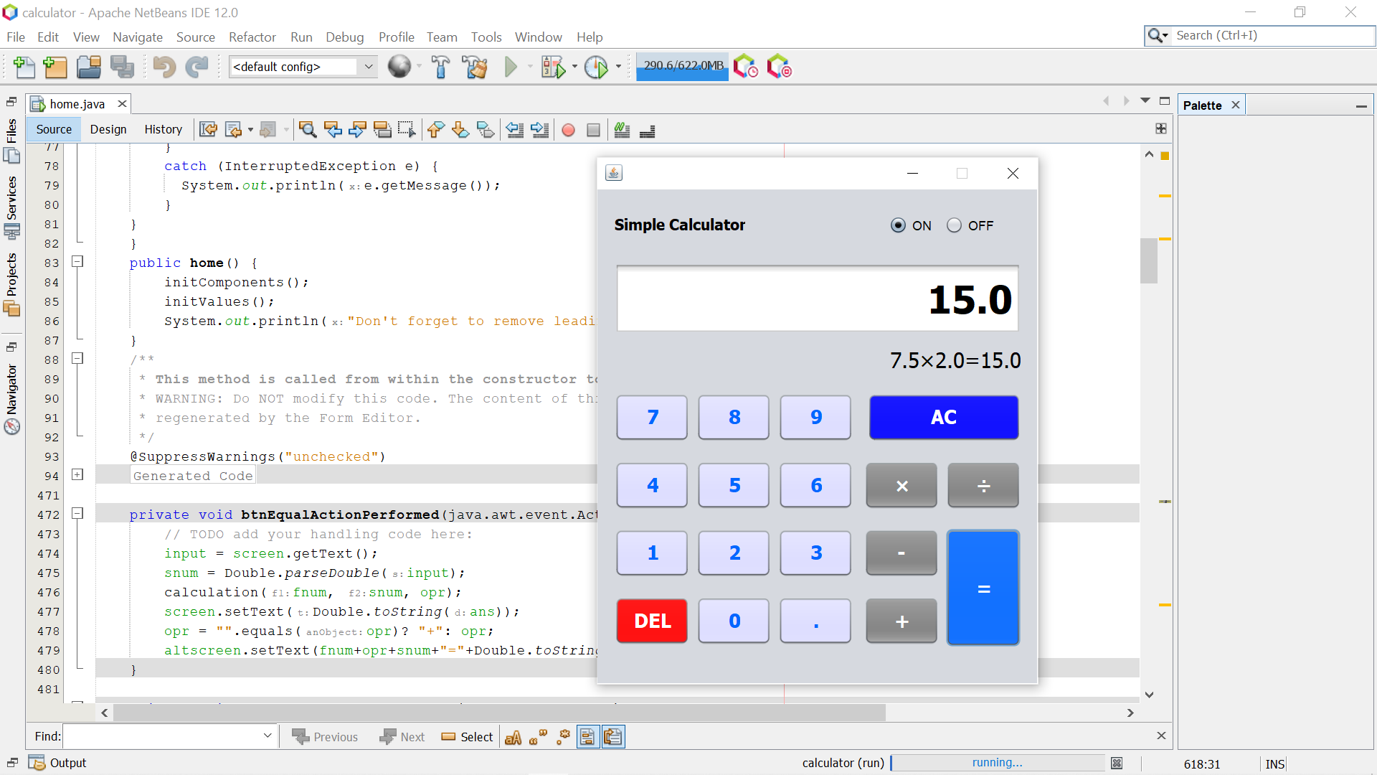This screenshot has width=1377, height=775.
Task: Click the New Project toolbar icon
Action: (x=55, y=67)
